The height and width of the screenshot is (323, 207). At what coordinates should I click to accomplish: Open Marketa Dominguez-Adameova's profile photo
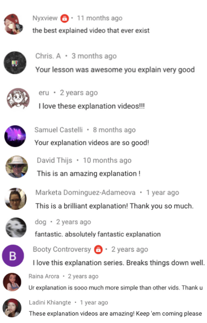(16, 199)
